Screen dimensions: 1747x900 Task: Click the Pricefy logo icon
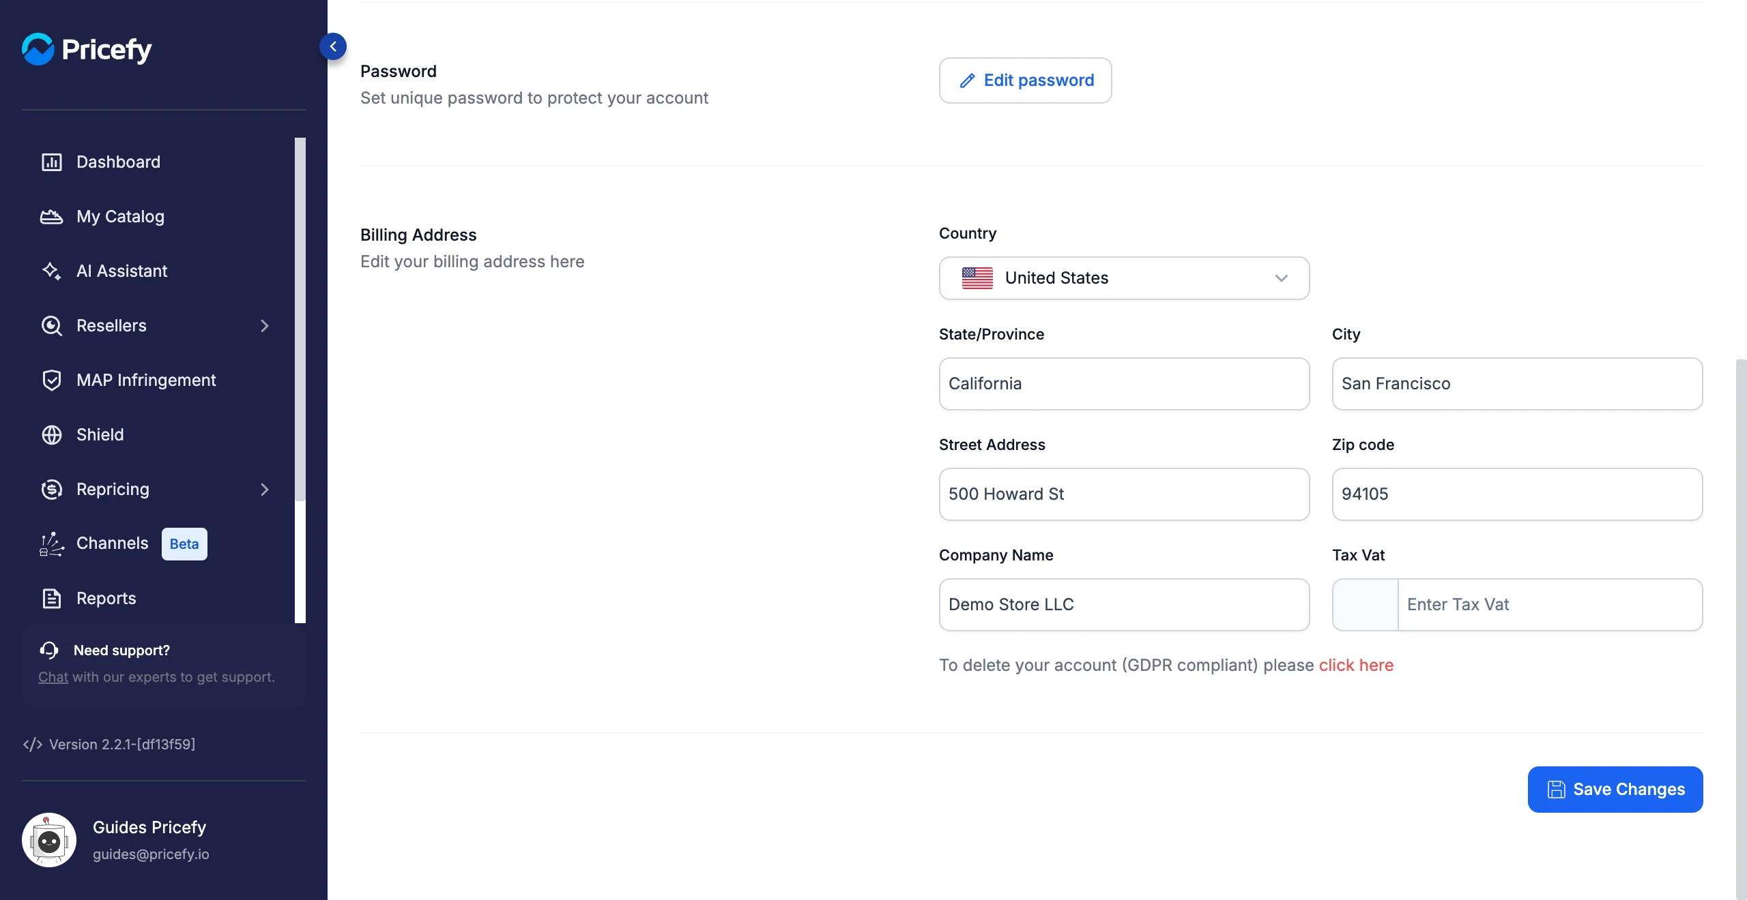[38, 49]
